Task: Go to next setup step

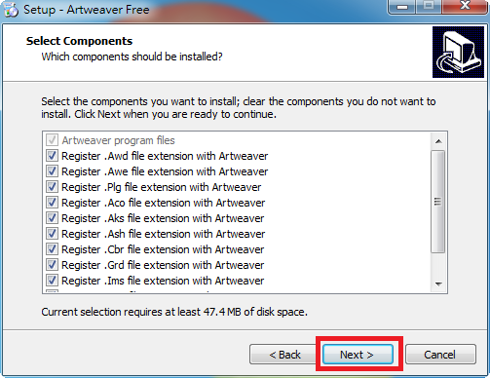Action: 358,355
